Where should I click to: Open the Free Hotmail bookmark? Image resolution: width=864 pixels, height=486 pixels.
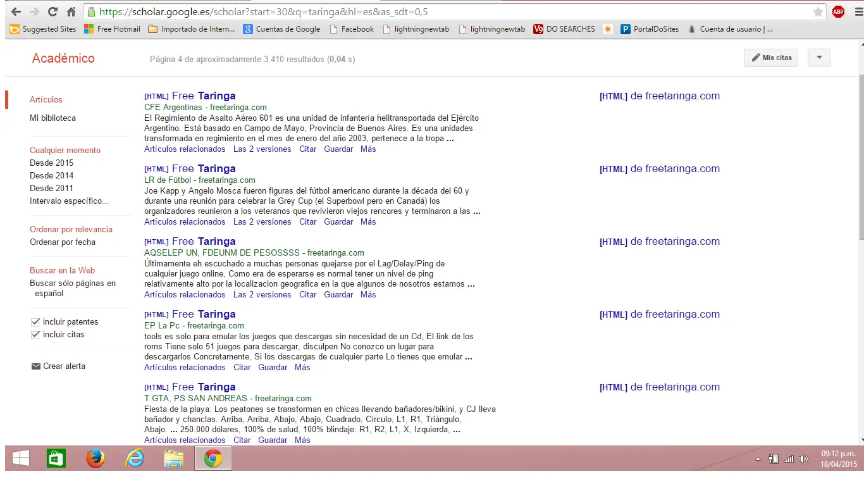point(112,29)
